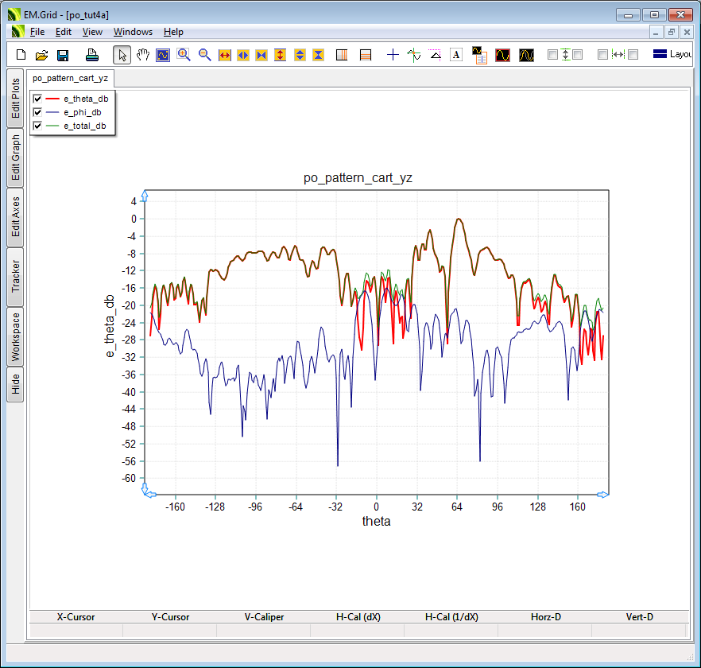Uncheck the e_theta_db legend checkbox
The height and width of the screenshot is (668, 701).
[37, 99]
